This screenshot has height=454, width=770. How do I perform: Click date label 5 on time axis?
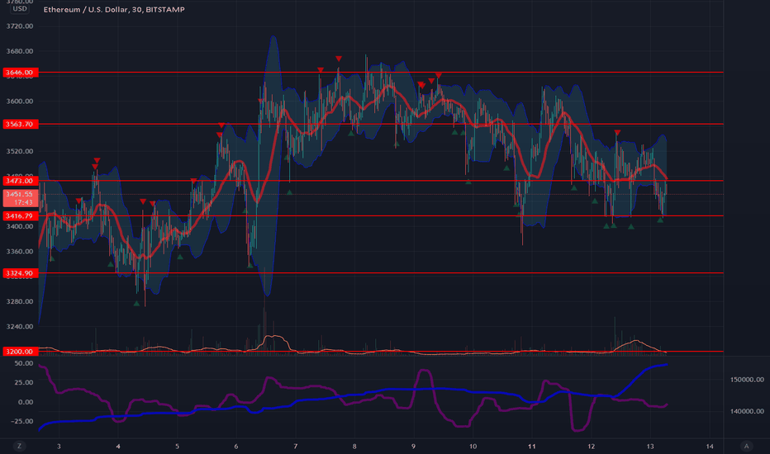coord(178,446)
